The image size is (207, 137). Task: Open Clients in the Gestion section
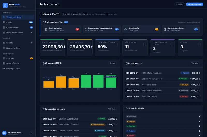point(18,43)
